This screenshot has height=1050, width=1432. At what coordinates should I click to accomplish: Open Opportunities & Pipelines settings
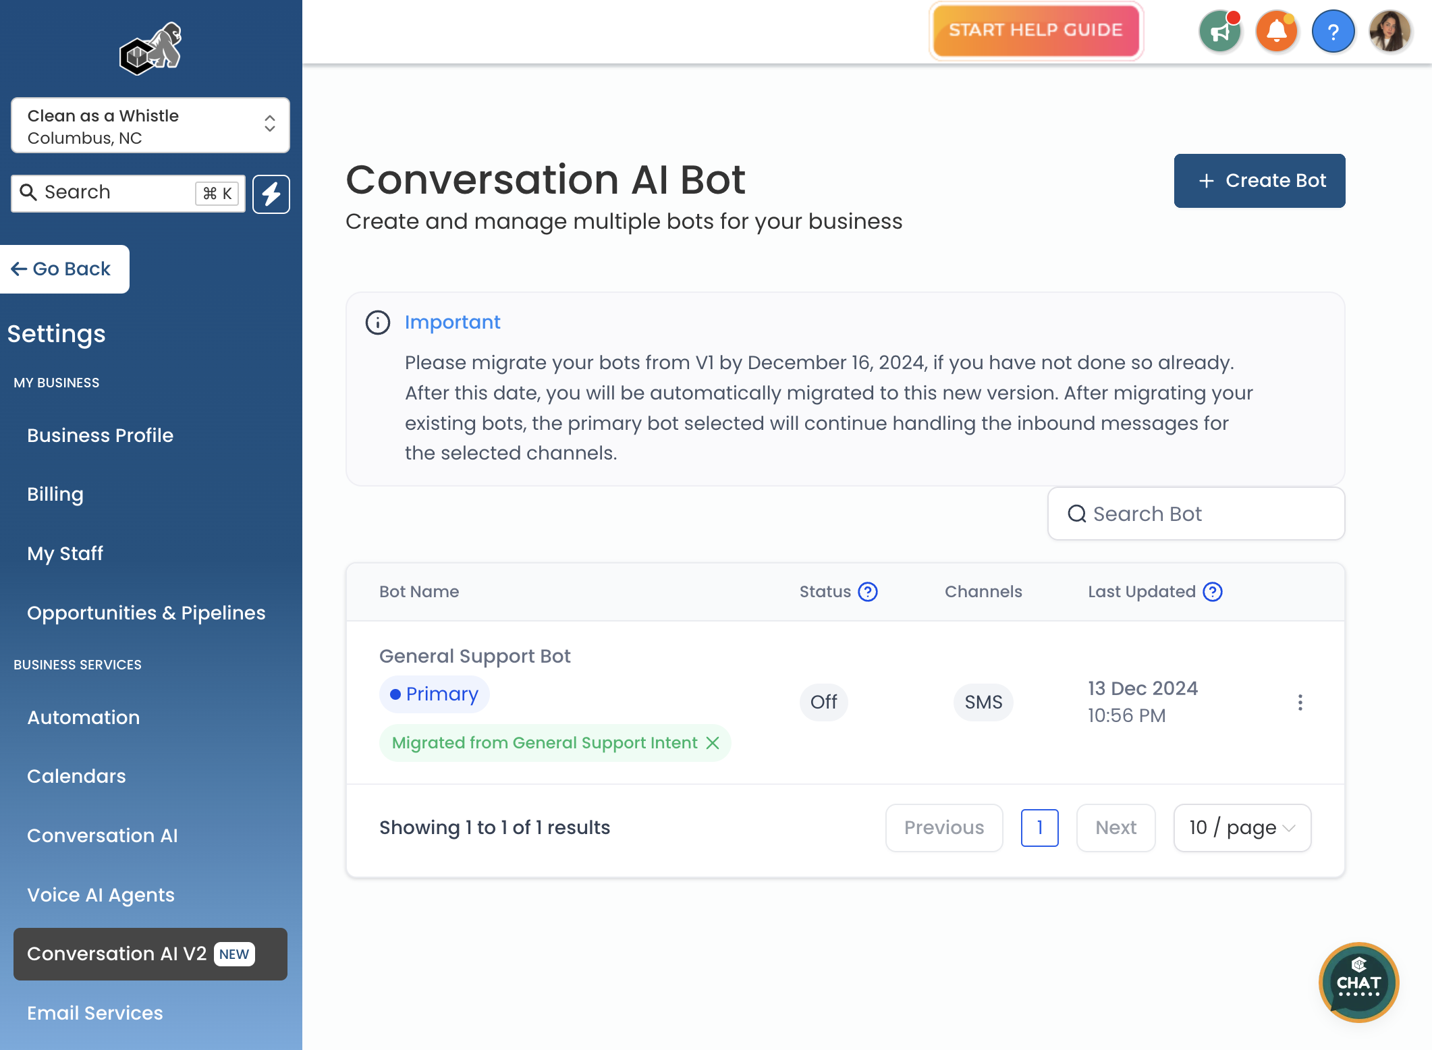pyautogui.click(x=146, y=613)
